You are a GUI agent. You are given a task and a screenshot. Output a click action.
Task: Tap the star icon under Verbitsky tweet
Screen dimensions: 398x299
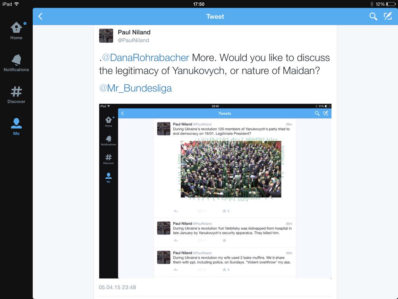coord(224,240)
